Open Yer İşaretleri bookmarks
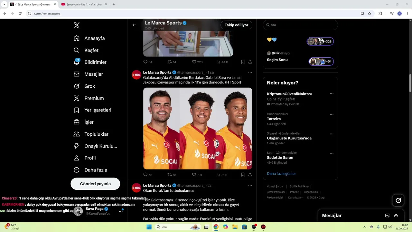 (x=92, y=110)
